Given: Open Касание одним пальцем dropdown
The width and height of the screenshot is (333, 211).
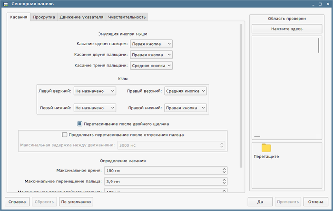Looking at the screenshot, I should (151, 44).
